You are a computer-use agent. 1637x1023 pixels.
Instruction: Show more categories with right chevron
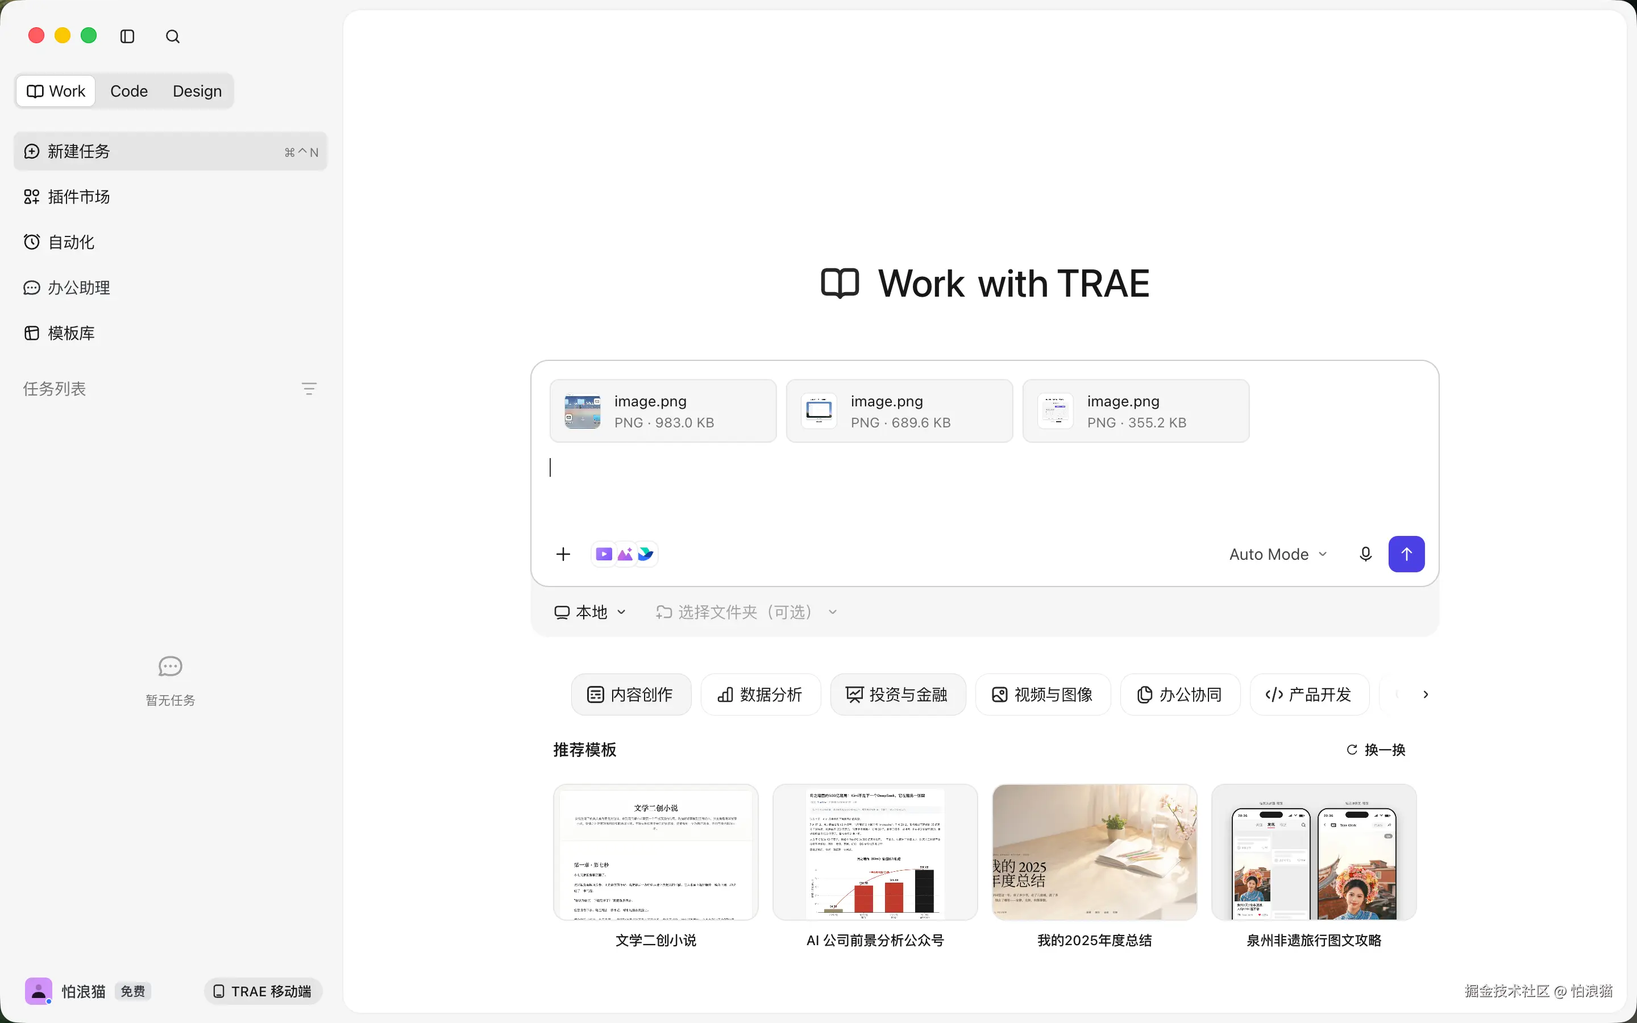(1426, 695)
